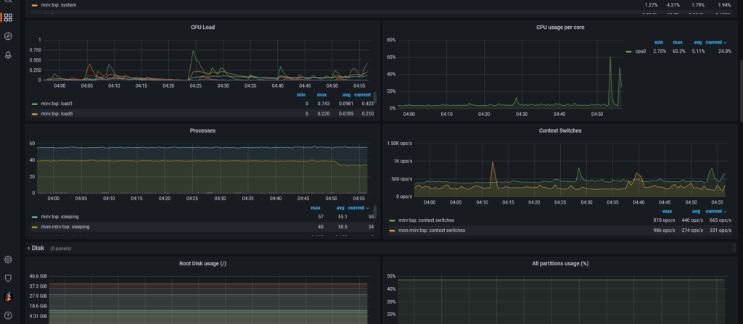Open the Explore compass icon
This screenshot has height=324, width=743.
(8, 36)
